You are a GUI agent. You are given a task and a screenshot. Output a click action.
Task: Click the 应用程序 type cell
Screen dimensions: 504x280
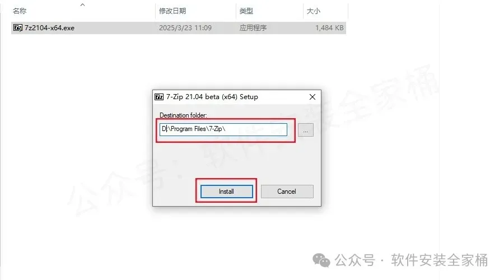click(x=253, y=28)
